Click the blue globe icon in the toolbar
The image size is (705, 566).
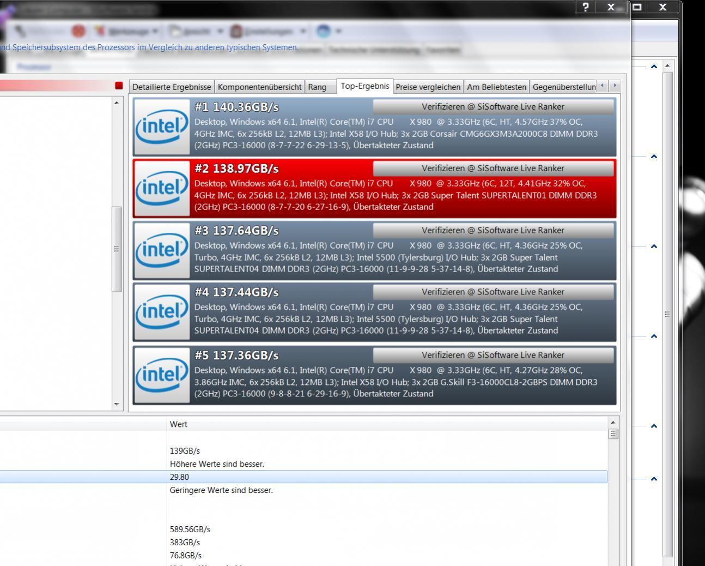pos(323,31)
